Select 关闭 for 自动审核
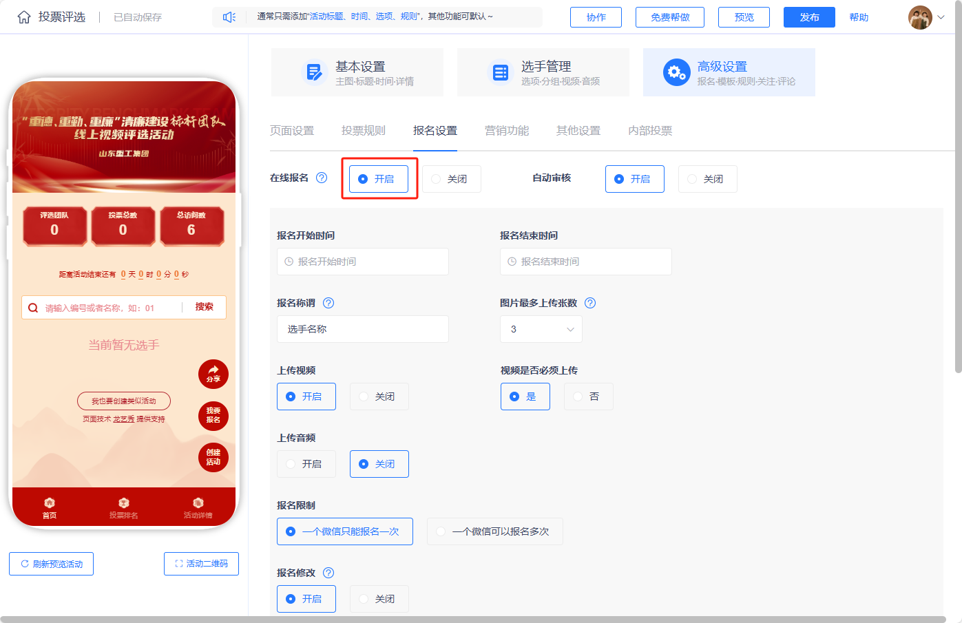The image size is (962, 623). pos(708,179)
